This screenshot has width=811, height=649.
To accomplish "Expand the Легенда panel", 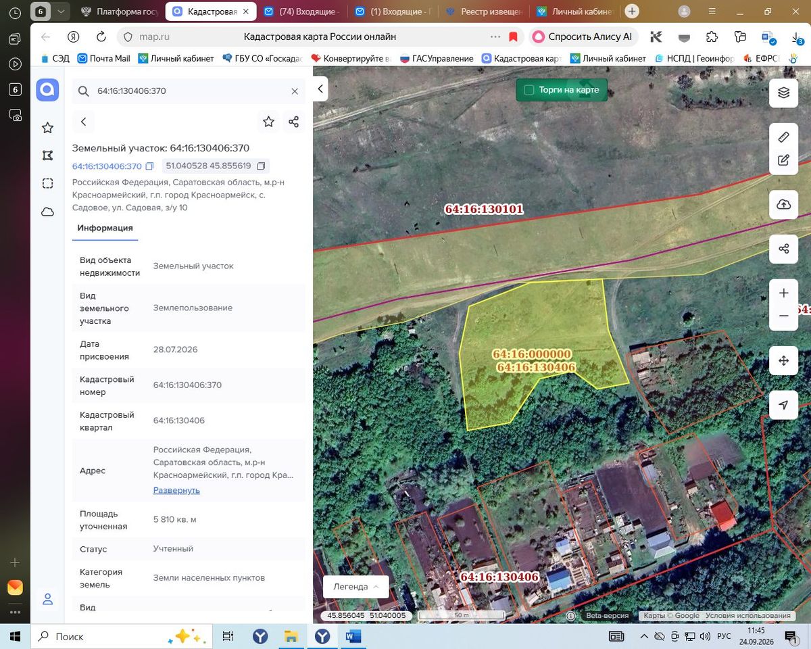I will click(x=355, y=587).
